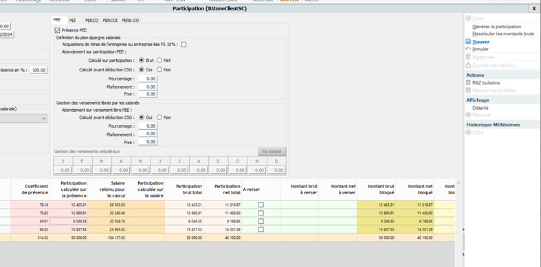Click the Créer plus icon
This screenshot has height=267, width=541.
pos(468,19)
